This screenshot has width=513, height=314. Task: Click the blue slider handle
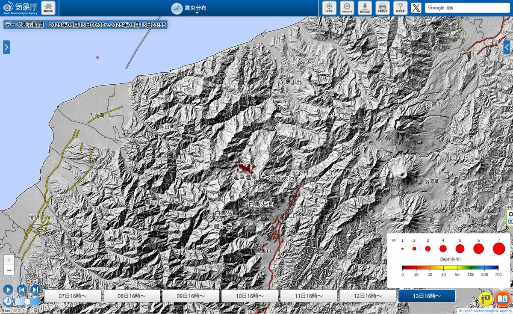click(x=27, y=302)
